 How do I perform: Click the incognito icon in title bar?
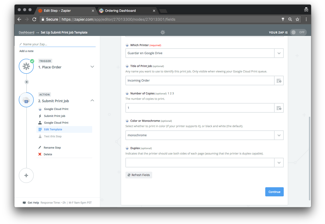click(x=306, y=10)
